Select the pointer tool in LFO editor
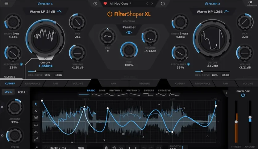This screenshot has width=258, height=149. (x=36, y=104)
